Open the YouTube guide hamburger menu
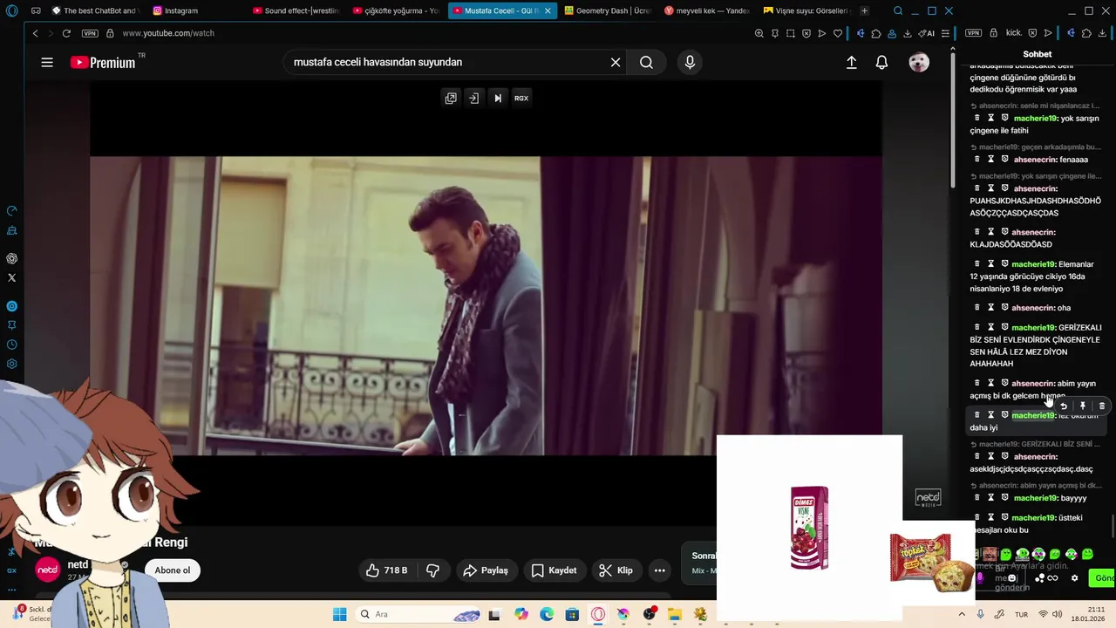 [x=47, y=62]
